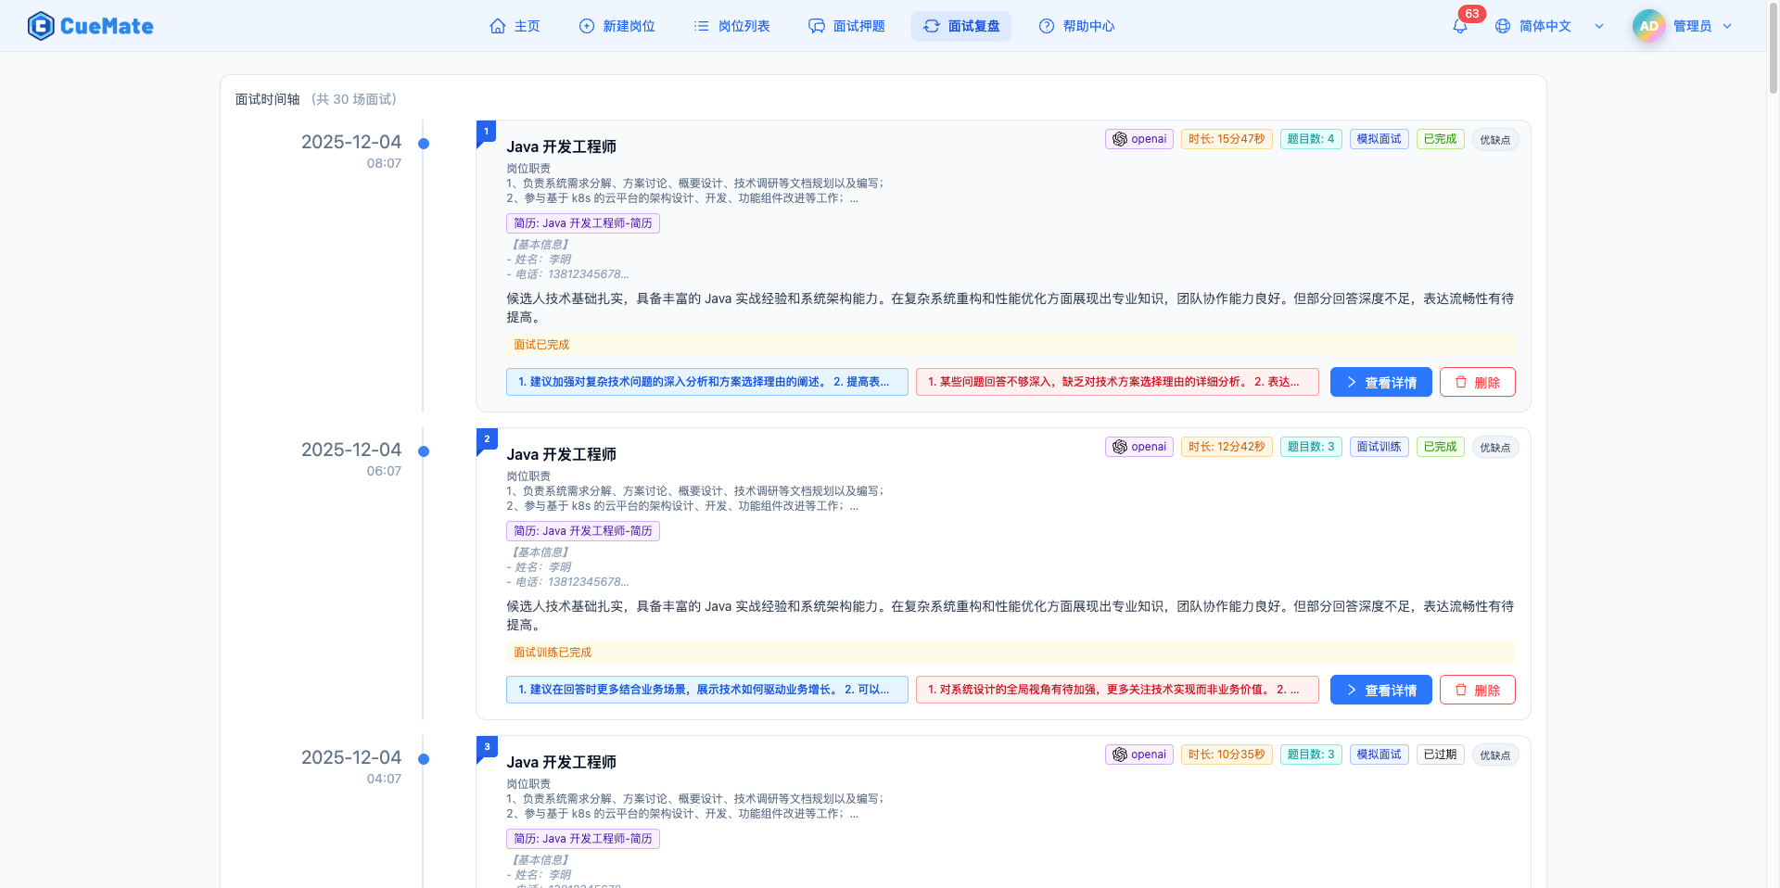
Task: Open notifications via the bell icon
Action: (x=1458, y=25)
